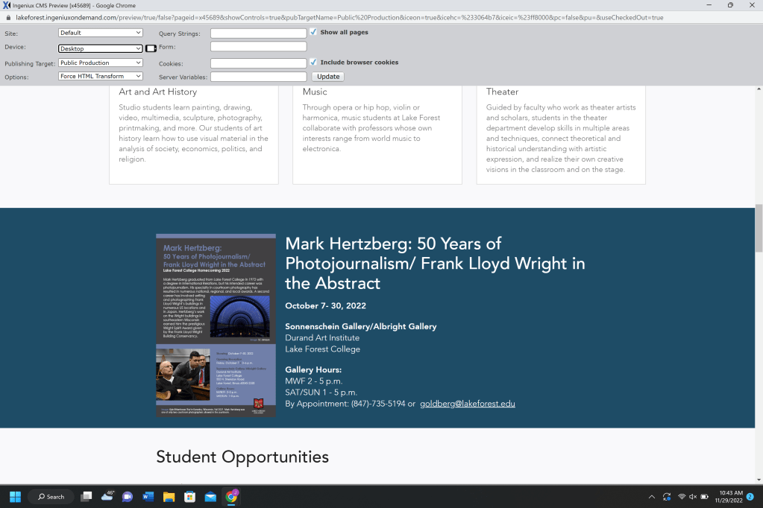This screenshot has width=763, height=508.
Task: Open the Site dropdown set to Default
Action: click(x=100, y=33)
